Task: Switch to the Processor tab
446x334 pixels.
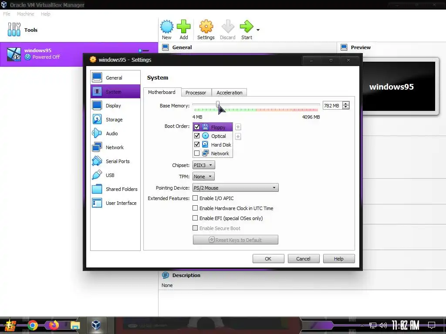Action: pos(196,93)
